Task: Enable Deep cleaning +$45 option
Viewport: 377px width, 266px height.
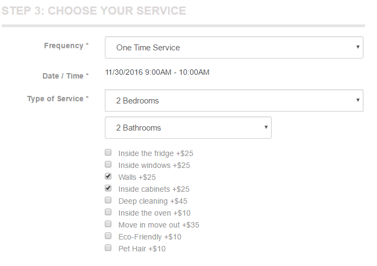Action: [108, 200]
